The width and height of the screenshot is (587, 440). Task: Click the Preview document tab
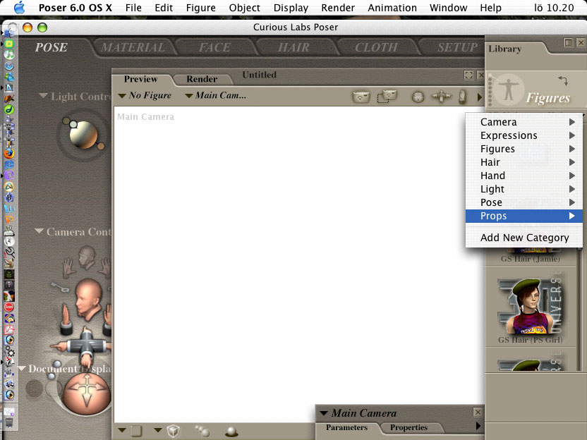141,79
